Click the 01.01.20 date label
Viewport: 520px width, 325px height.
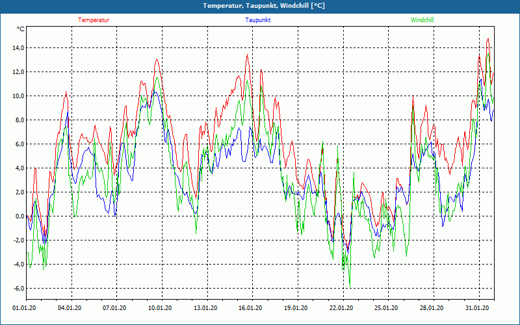coord(24,308)
